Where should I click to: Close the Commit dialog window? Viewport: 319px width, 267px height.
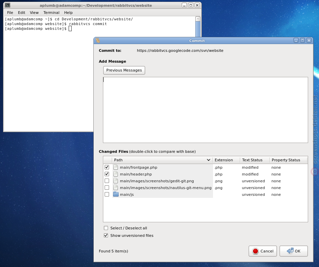[309, 41]
